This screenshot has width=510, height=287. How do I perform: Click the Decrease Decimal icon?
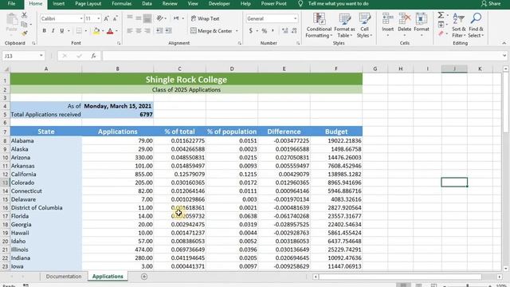294,30
